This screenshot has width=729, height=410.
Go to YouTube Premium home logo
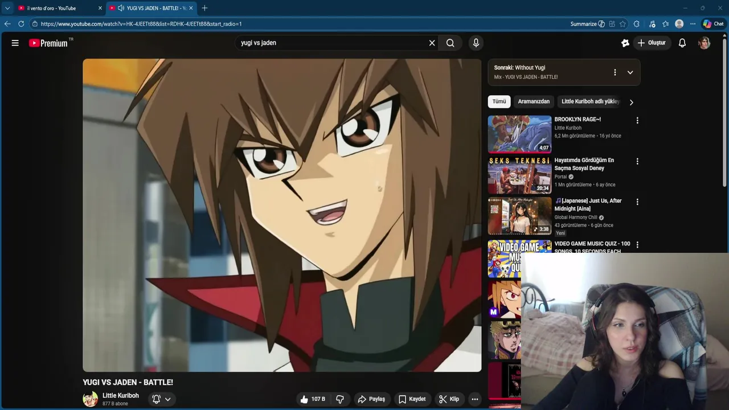point(48,43)
